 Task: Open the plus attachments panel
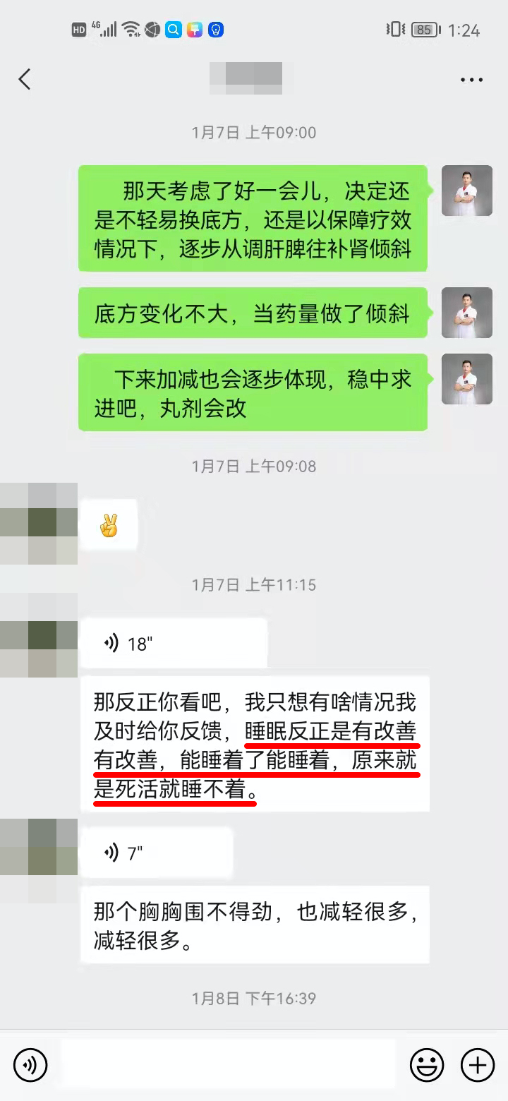(478, 1065)
